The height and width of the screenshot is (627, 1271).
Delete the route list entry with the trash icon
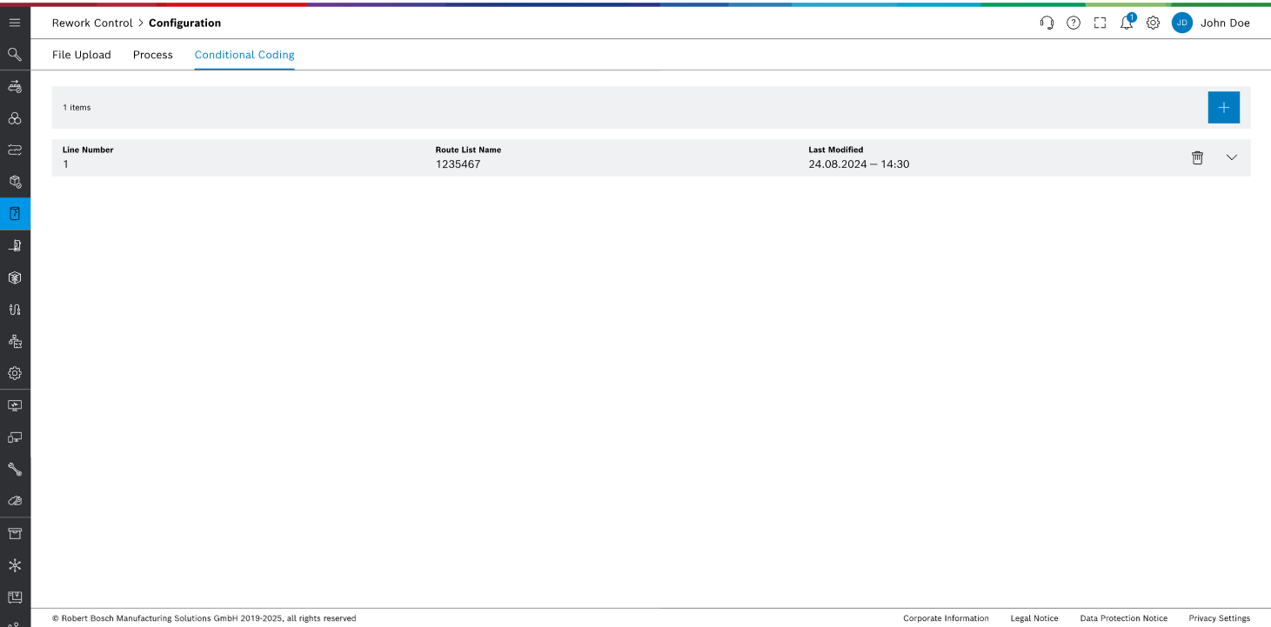point(1197,157)
